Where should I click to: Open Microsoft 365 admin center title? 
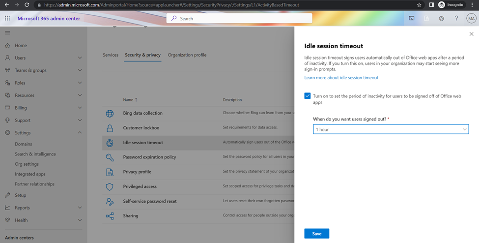49,18
